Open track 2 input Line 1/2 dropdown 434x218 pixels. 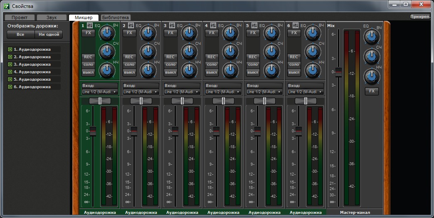coord(141,92)
